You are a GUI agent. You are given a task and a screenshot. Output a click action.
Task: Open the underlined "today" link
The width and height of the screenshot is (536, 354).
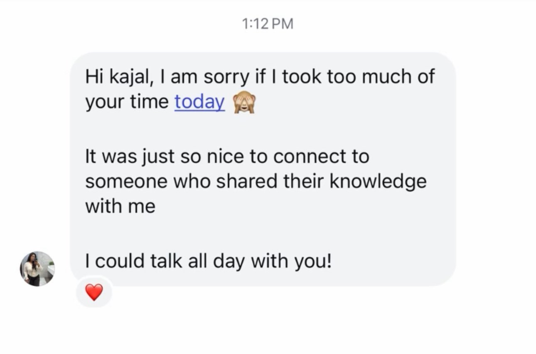[199, 102]
